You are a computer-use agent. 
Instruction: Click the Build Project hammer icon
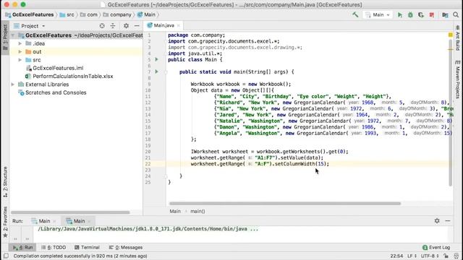pyautogui.click(x=355, y=14)
